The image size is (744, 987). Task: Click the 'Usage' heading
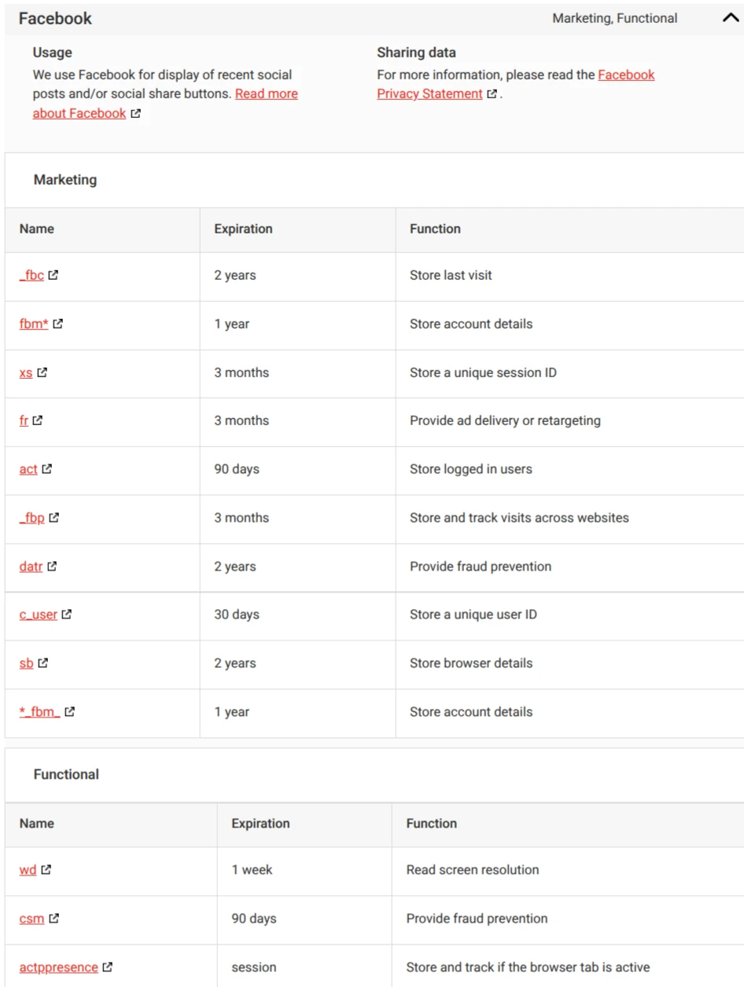tap(52, 53)
